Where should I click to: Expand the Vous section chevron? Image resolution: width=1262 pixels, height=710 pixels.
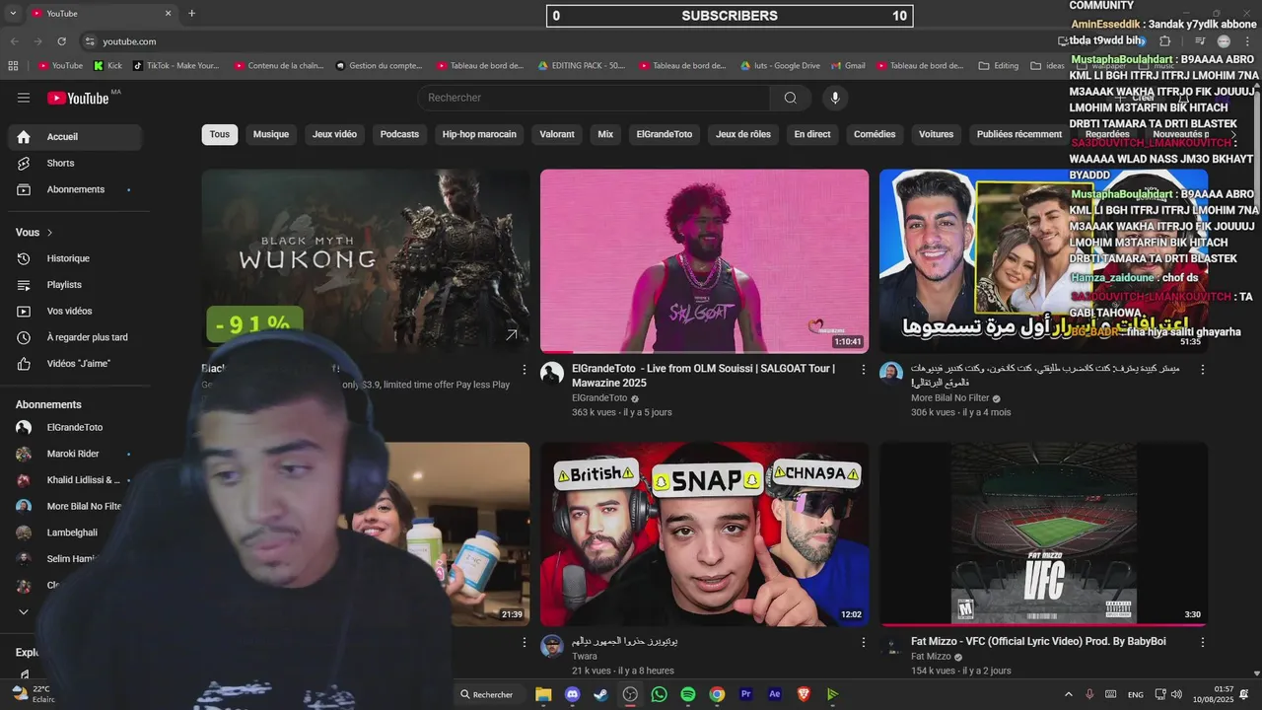click(x=49, y=233)
